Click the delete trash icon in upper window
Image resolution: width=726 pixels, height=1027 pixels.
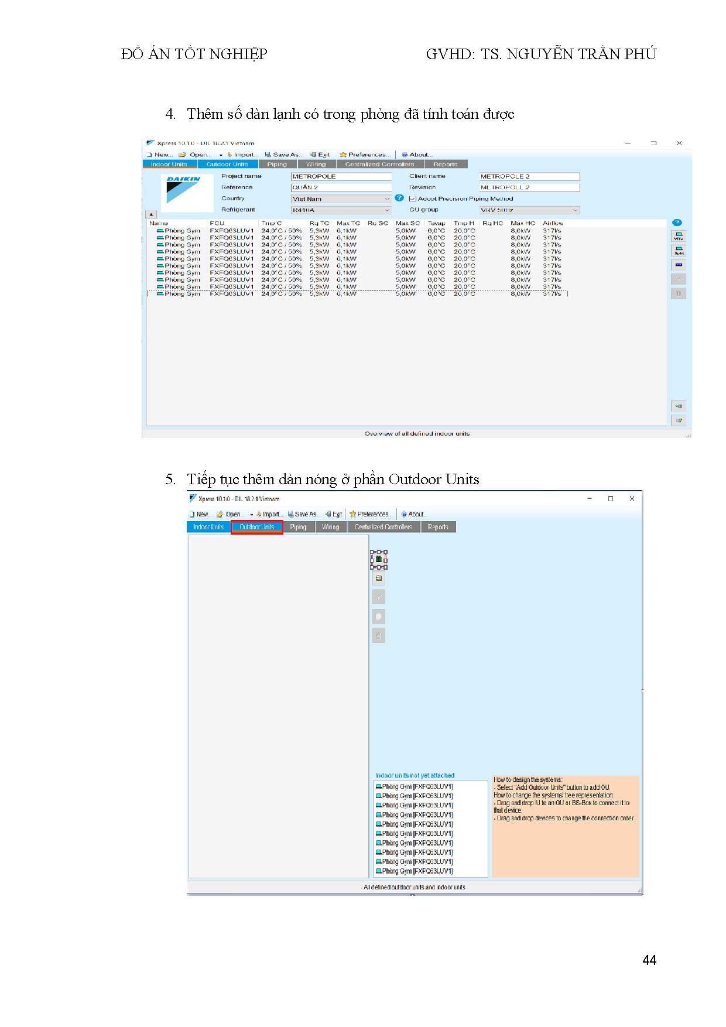(x=678, y=293)
